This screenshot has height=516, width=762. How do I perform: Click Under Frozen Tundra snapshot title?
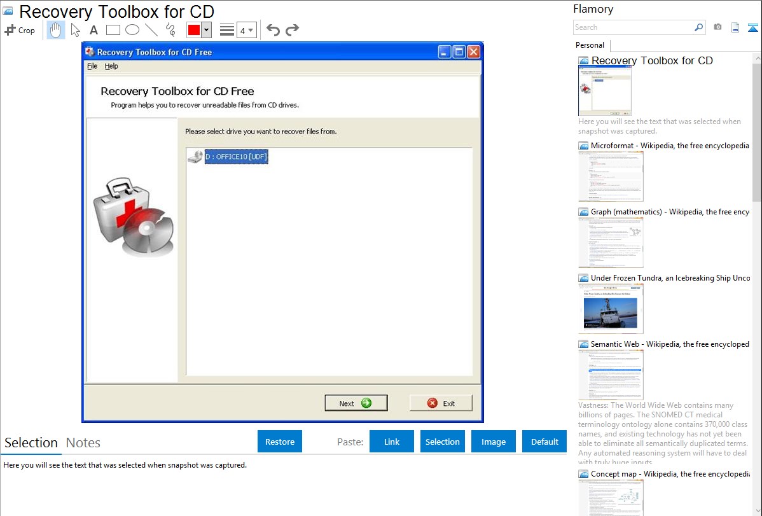coord(670,277)
